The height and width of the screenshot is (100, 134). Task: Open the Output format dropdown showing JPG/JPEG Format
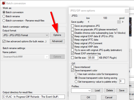click(x=25, y=35)
